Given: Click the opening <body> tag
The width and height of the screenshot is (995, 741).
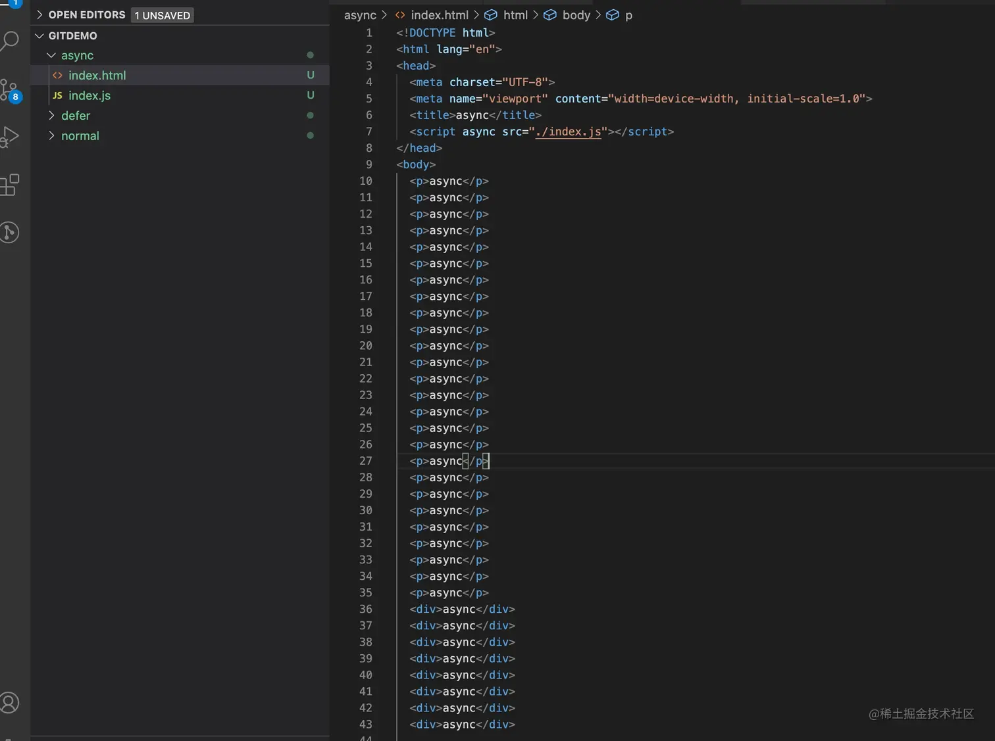Looking at the screenshot, I should point(416,164).
